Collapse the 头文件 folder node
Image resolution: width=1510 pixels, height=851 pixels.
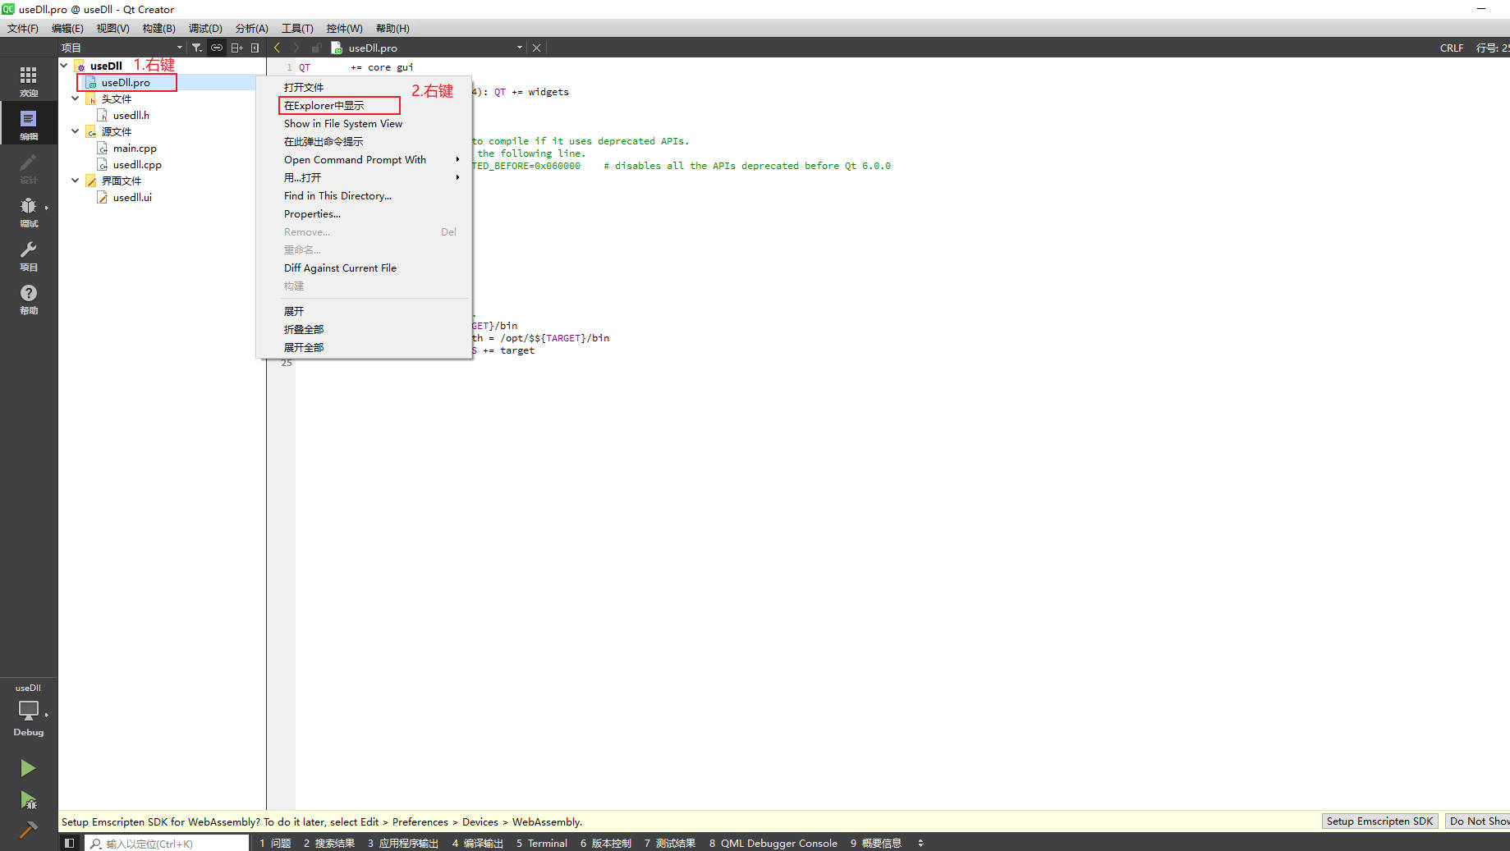click(x=76, y=98)
